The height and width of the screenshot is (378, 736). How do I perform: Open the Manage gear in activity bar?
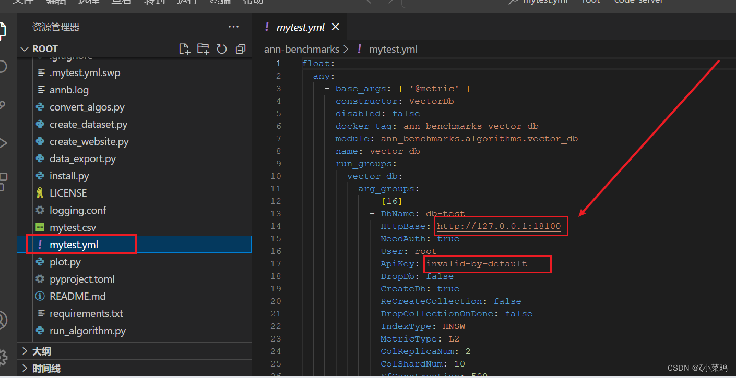point(3,357)
